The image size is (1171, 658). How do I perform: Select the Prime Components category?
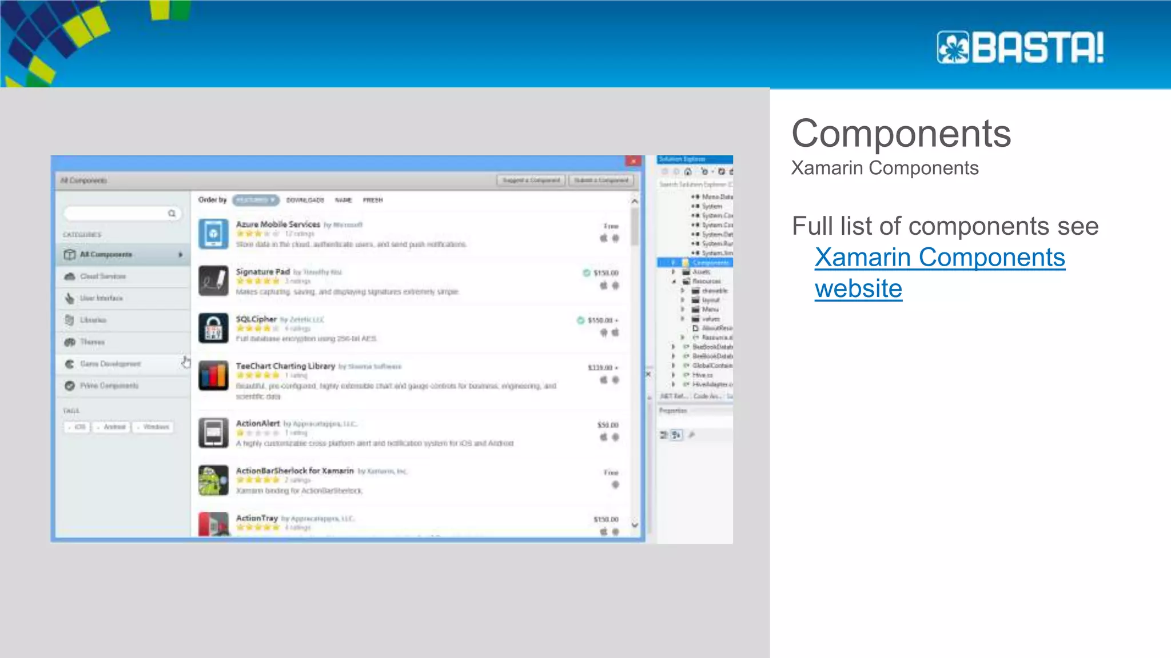[x=123, y=386]
